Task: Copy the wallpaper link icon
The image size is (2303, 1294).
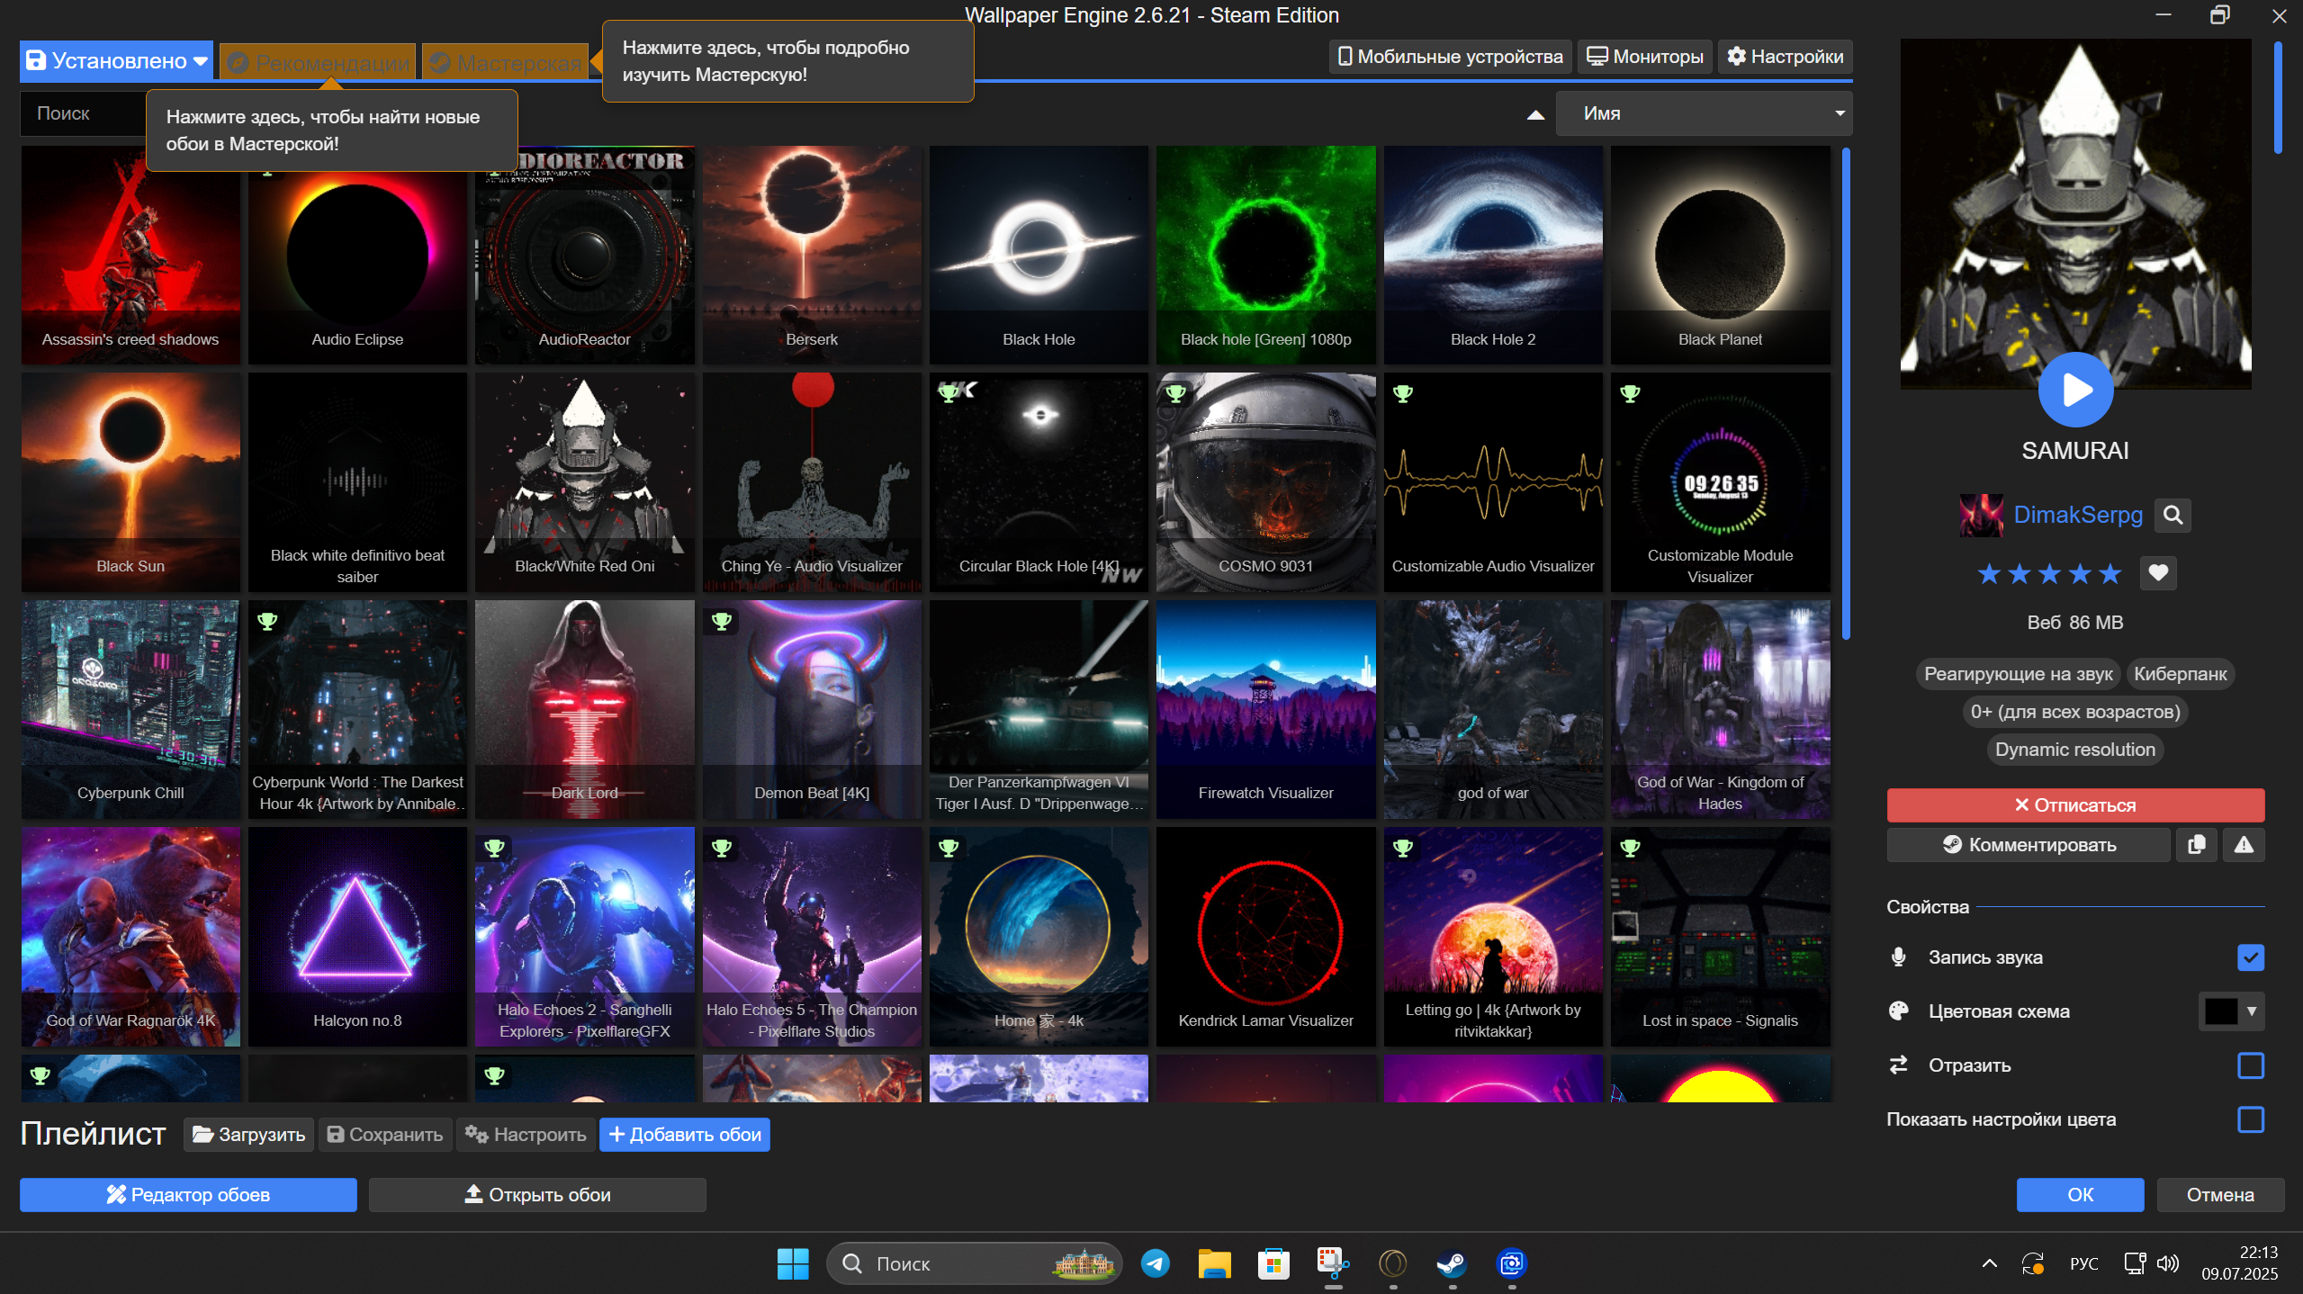Action: click(x=2197, y=844)
